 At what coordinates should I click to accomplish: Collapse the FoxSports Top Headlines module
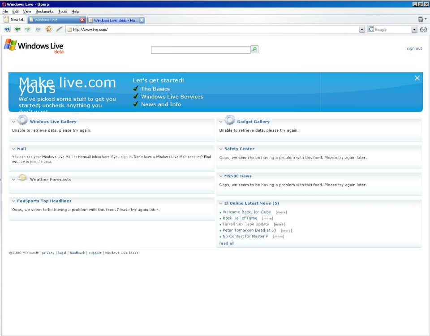coord(13,201)
